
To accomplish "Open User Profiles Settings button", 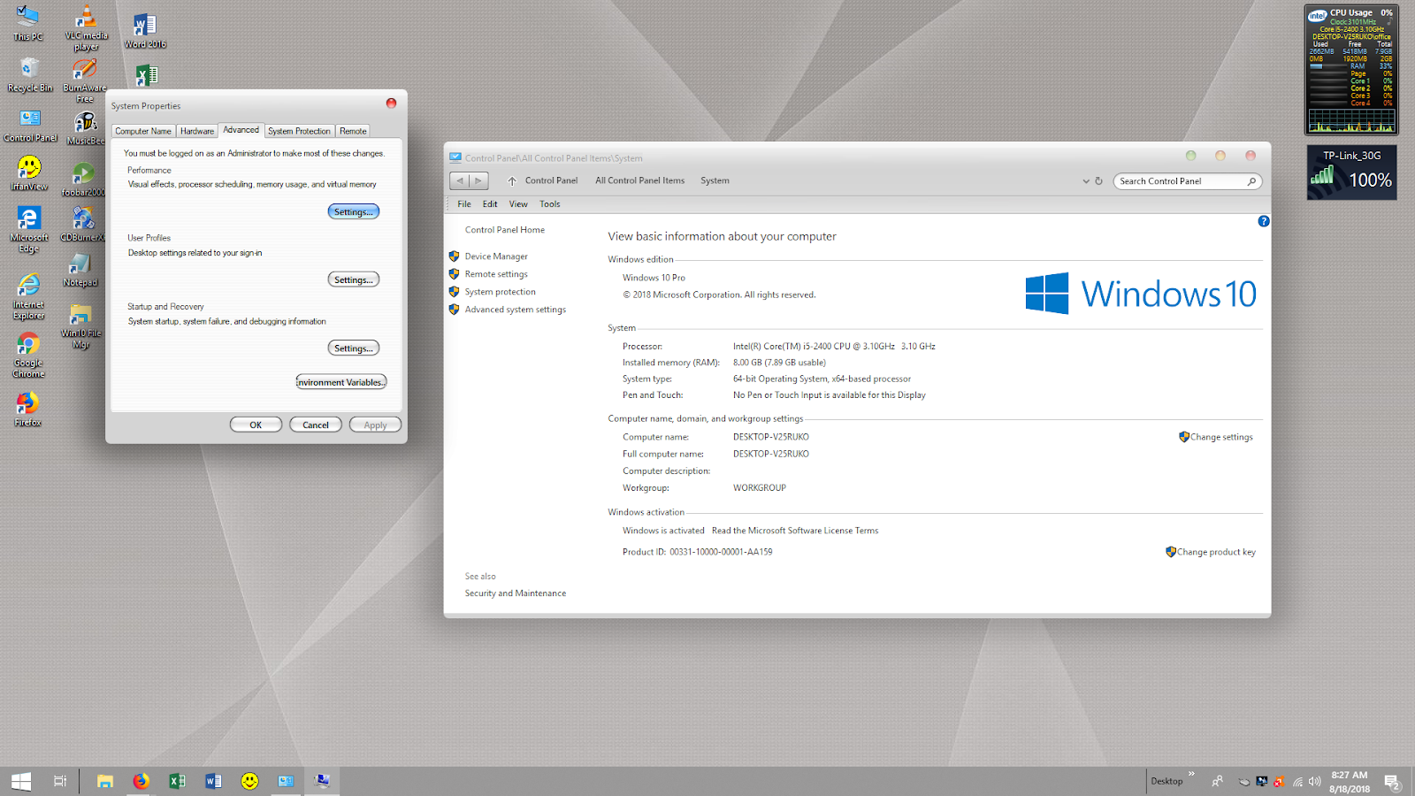I will tap(354, 279).
